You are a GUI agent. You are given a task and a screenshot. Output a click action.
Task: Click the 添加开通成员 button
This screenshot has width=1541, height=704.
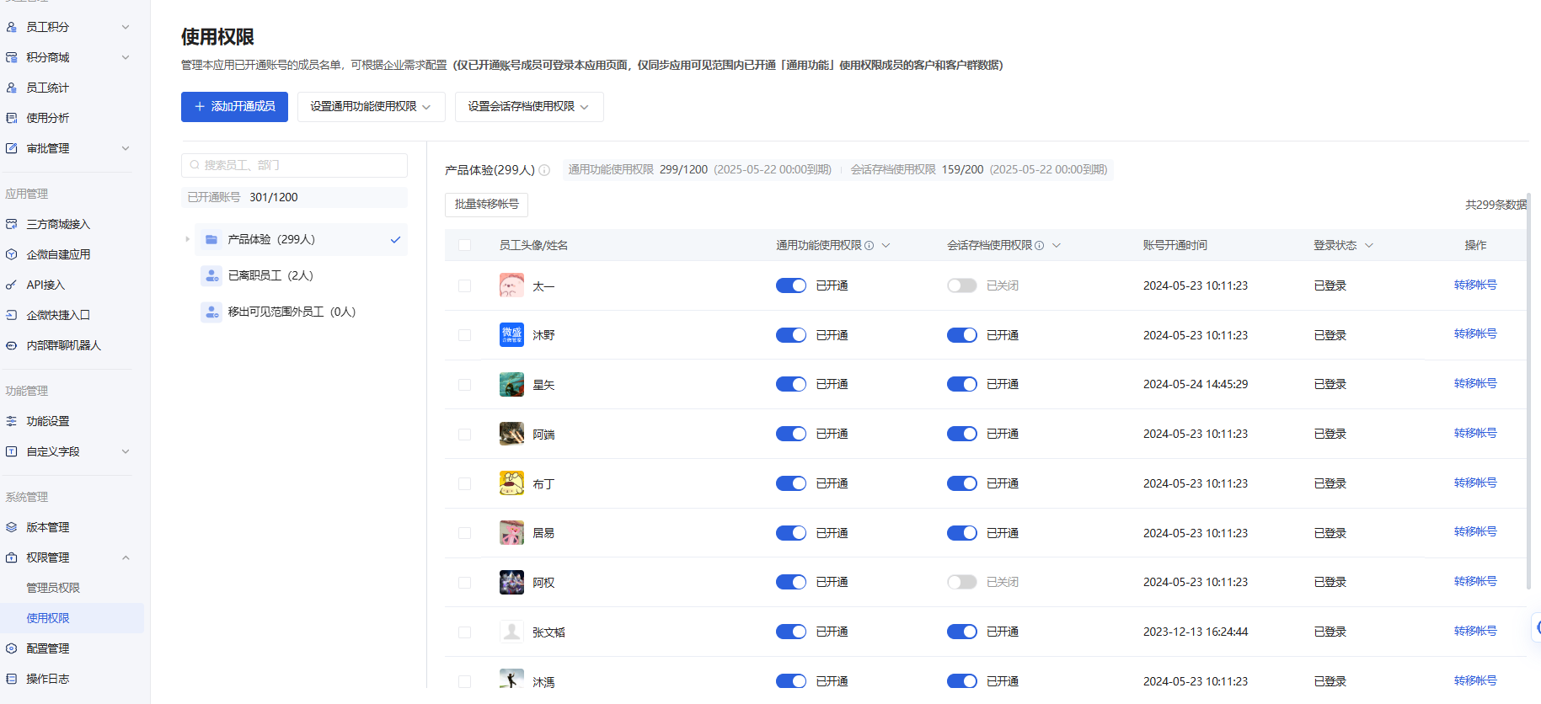234,107
